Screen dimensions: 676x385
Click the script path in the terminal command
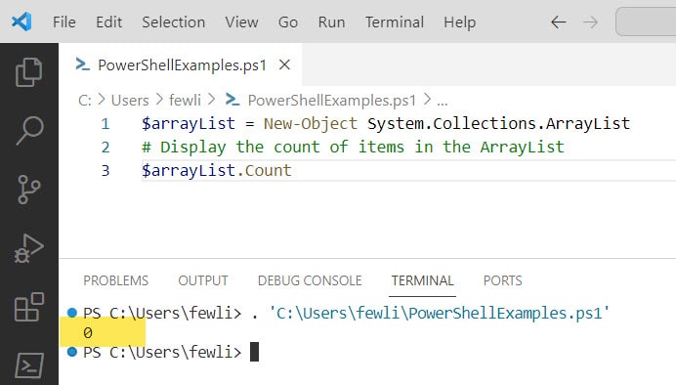pos(440,313)
